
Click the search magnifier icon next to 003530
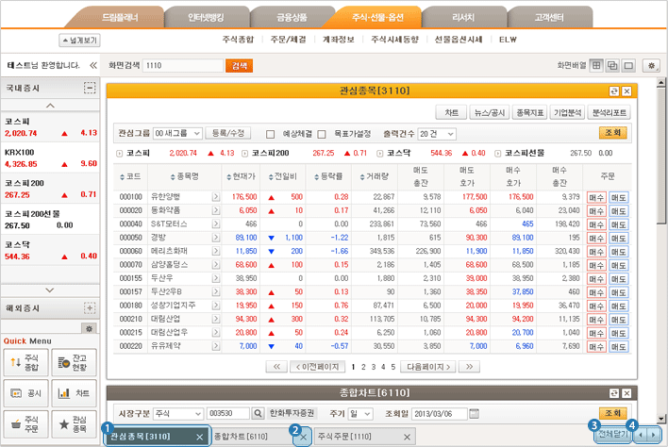[258, 413]
